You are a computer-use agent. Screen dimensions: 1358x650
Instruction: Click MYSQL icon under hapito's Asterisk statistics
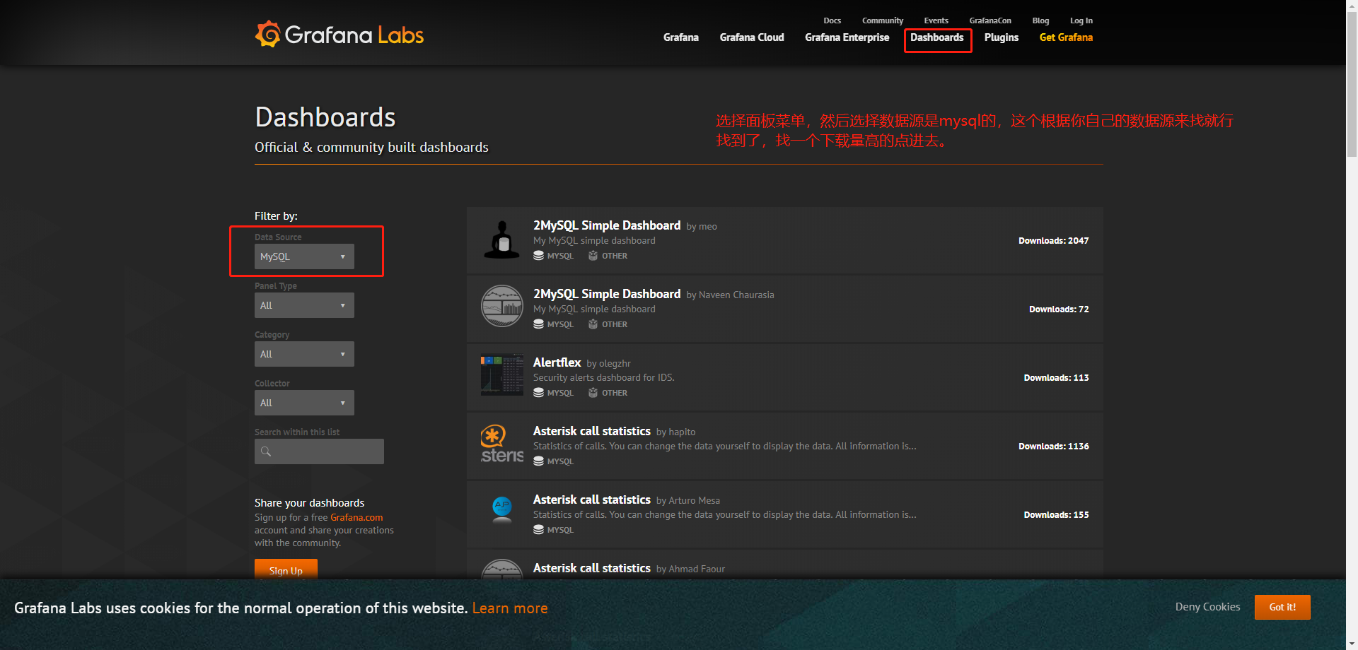pyautogui.click(x=539, y=461)
